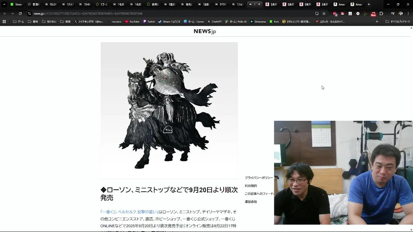Image resolution: width=413 pixels, height=232 pixels.
Task: Open the すべてのブックマーク folder
Action: pyautogui.click(x=398, y=22)
